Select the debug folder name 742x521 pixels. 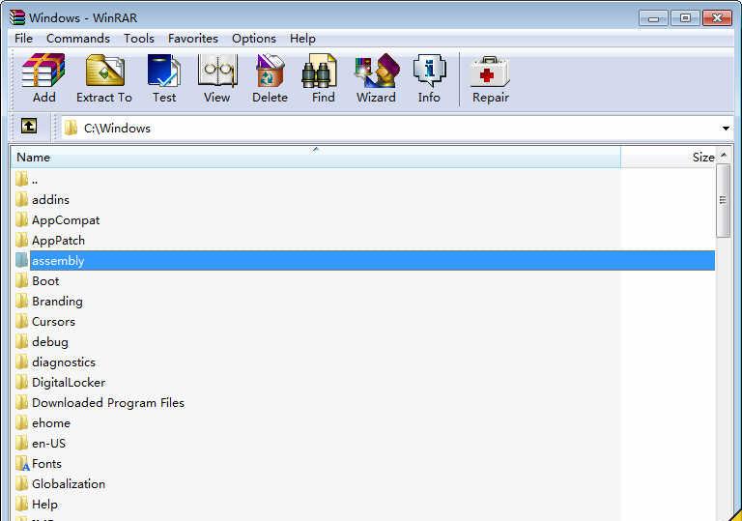tap(50, 342)
